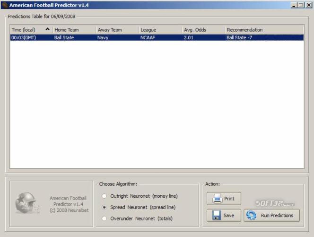Sort by Home Team column header
The width and height of the screenshot is (314, 237).
75,30
